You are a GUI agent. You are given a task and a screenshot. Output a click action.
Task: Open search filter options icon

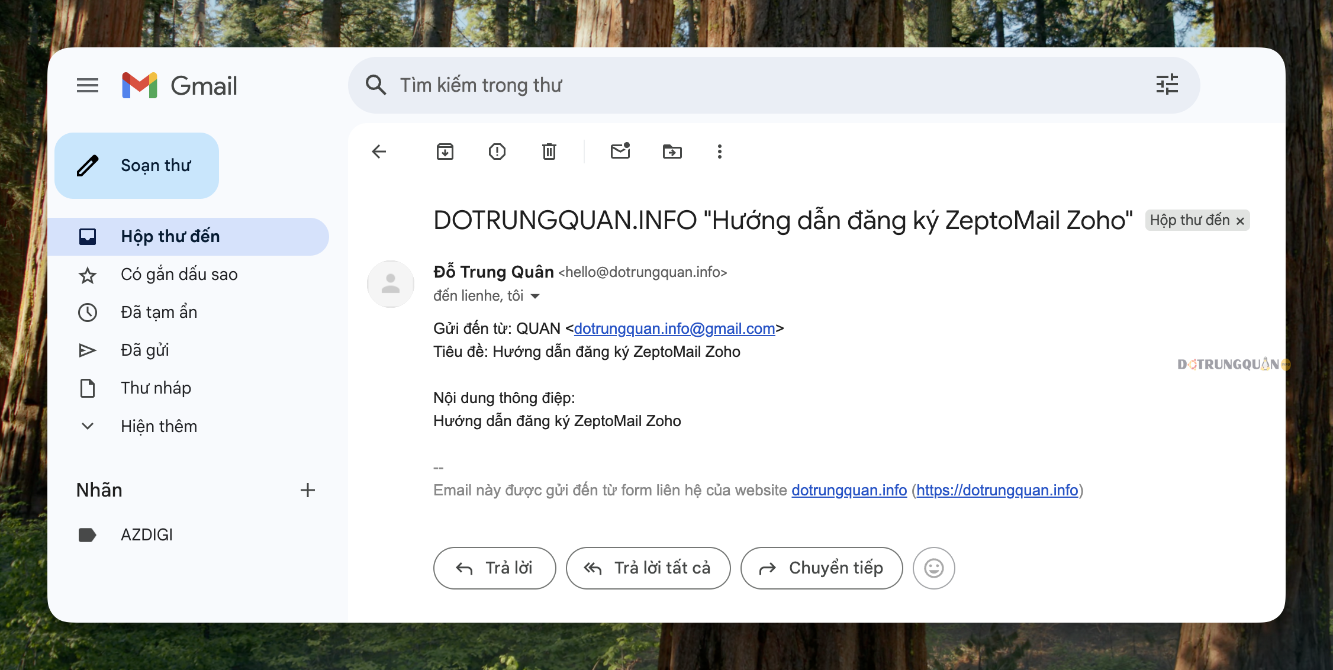(1167, 85)
